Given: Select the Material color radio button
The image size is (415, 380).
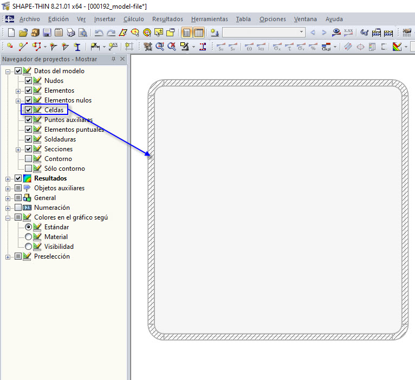Looking at the screenshot, I should point(28,237).
